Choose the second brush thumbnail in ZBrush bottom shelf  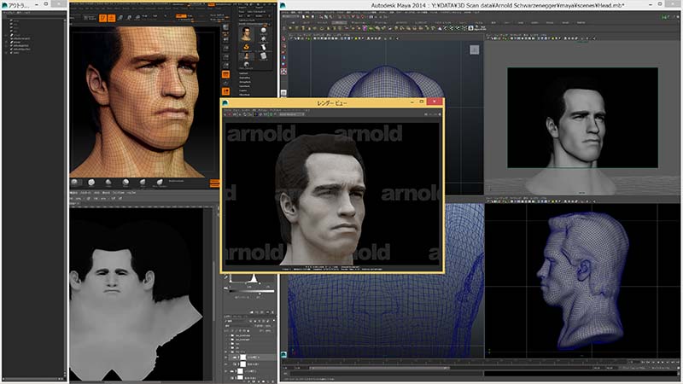coord(91,182)
